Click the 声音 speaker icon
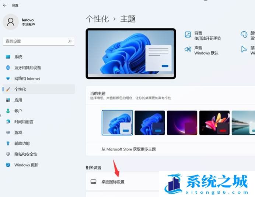This screenshot has height=197, width=255. [188, 49]
